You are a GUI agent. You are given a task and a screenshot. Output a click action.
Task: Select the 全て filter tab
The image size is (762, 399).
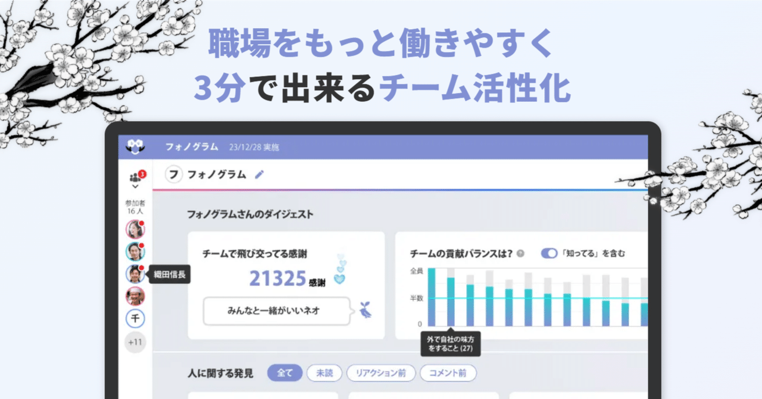point(285,372)
